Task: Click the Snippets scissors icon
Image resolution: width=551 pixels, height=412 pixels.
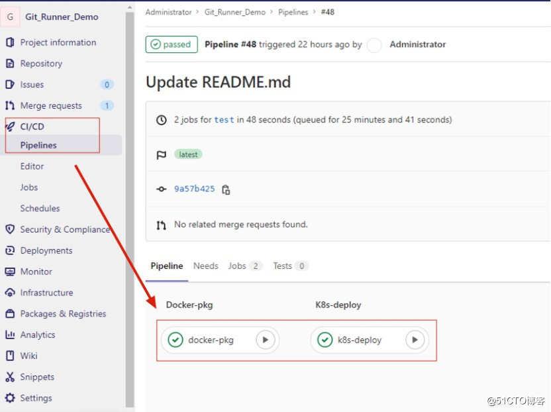Action: pos(10,377)
